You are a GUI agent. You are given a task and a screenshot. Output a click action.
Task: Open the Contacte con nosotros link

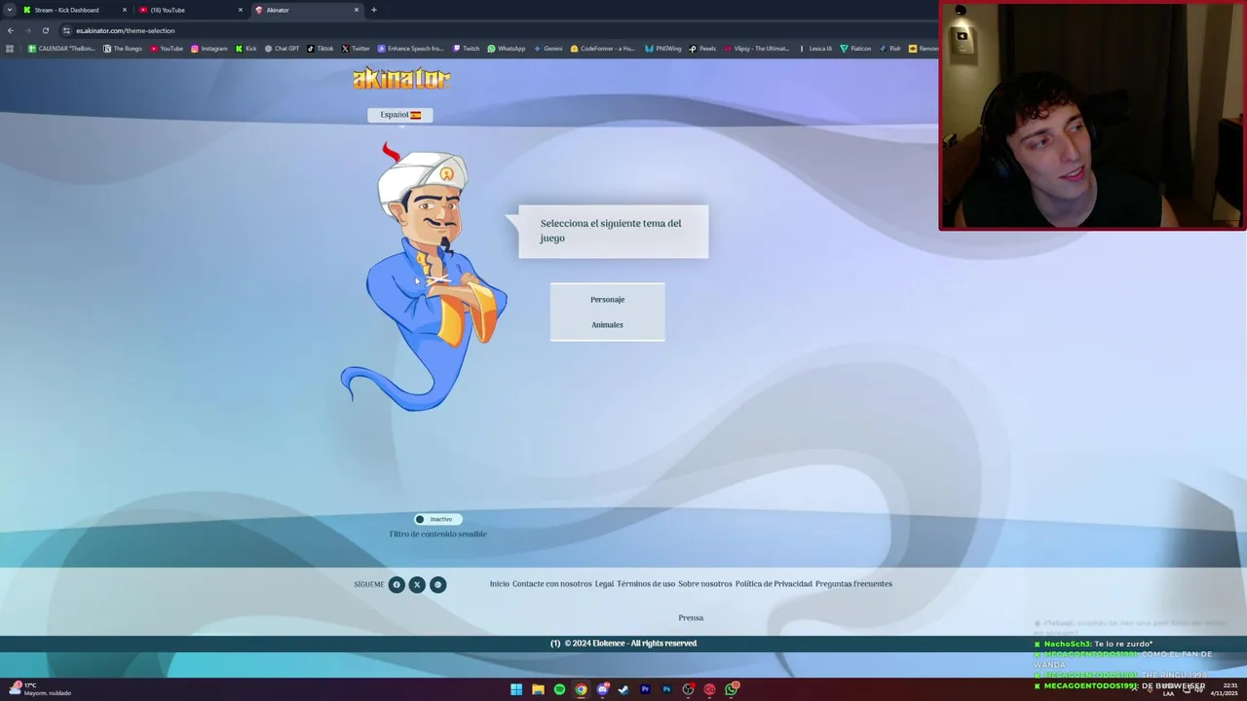[552, 584]
